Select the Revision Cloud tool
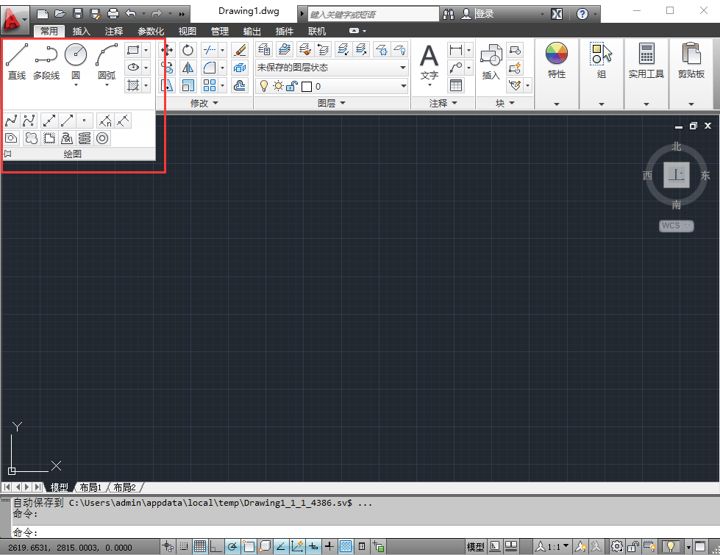Viewport: 720px width, 555px height. pyautogui.click(x=31, y=138)
